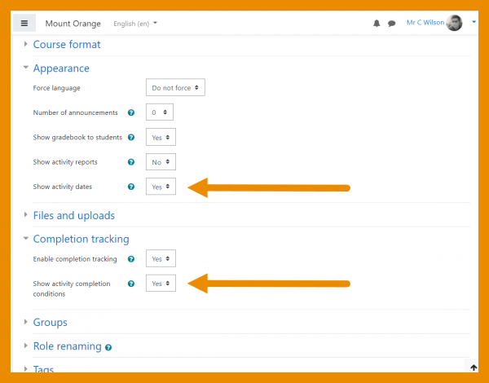Collapse the Completion tracking section
The image size is (489, 383).
[80, 239]
